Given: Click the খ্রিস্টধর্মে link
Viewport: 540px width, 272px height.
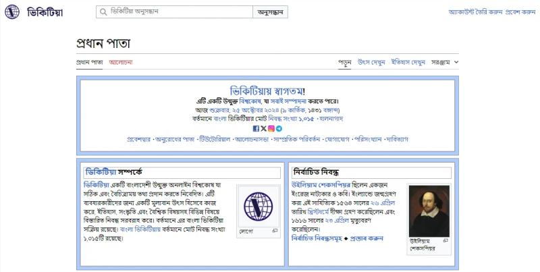Looking at the screenshot, I should (318, 212).
